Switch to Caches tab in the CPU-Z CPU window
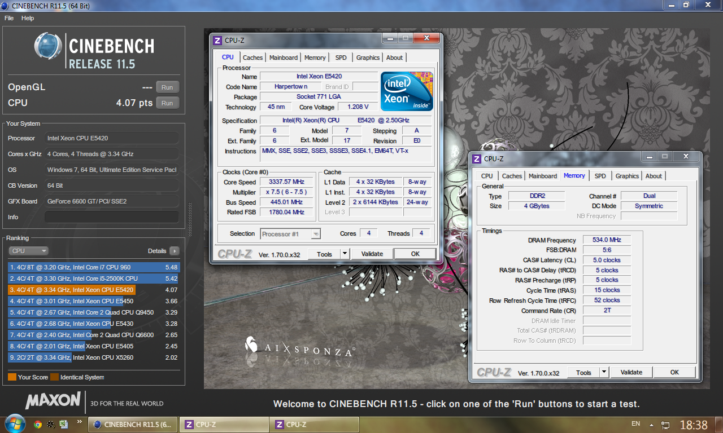The image size is (723, 433). 252,58
